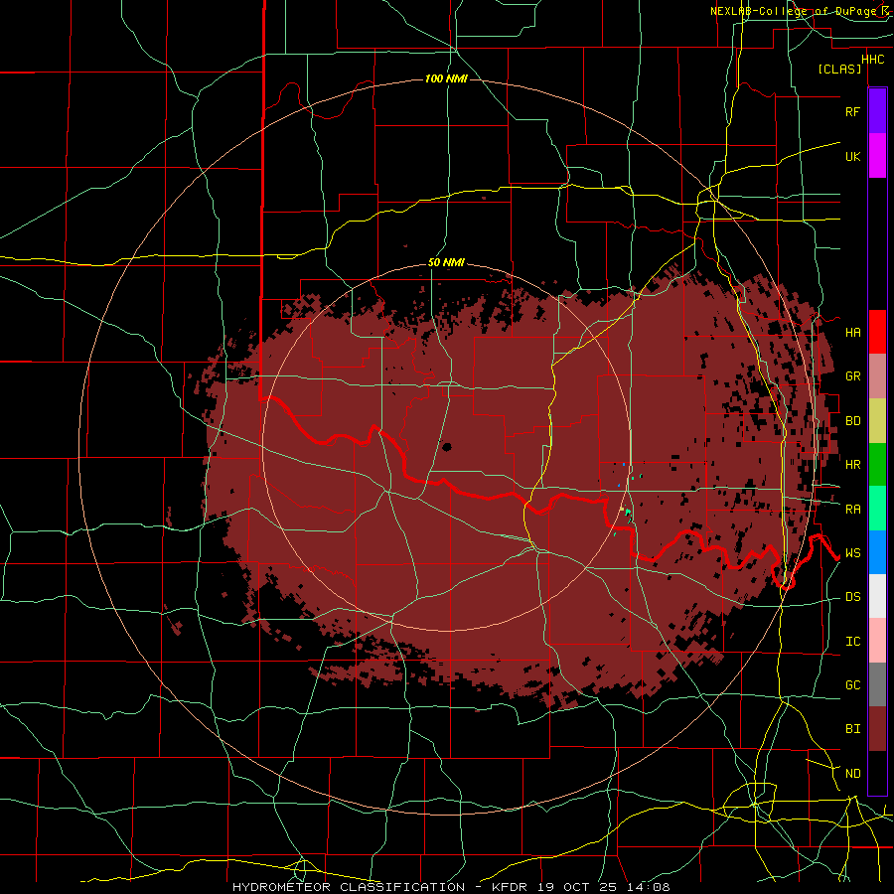Click the 'KFDR' radar site identifier
Screen dimensions: 894x894
pos(509,887)
